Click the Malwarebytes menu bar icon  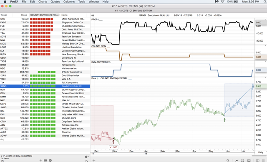217,2
